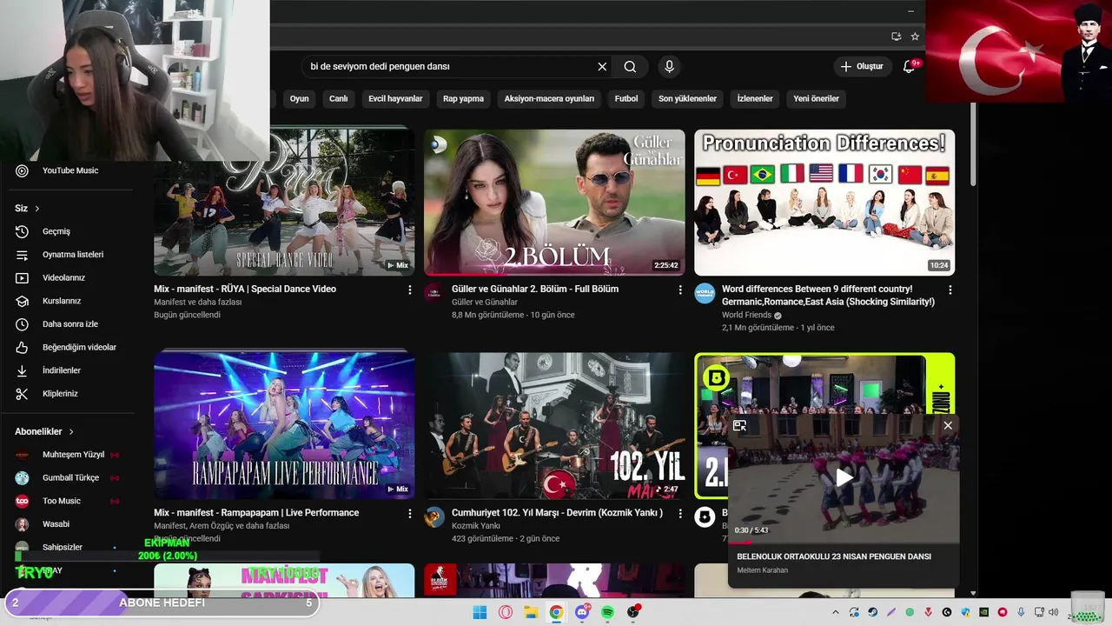The width and height of the screenshot is (1112, 626).
Task: Open YouTube Music in sidebar
Action: 69,171
